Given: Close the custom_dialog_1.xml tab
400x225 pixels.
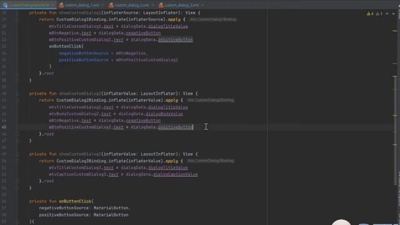Looking at the screenshot, I should 102,5.
